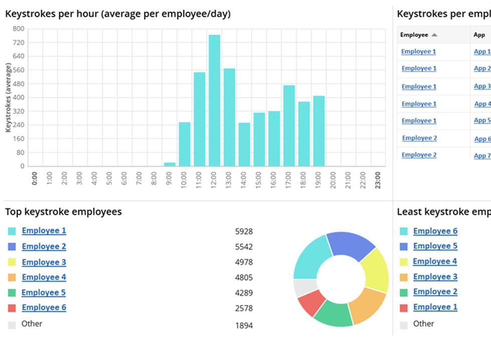Click cyan swatch beside Top Employee 1

pos(12,231)
